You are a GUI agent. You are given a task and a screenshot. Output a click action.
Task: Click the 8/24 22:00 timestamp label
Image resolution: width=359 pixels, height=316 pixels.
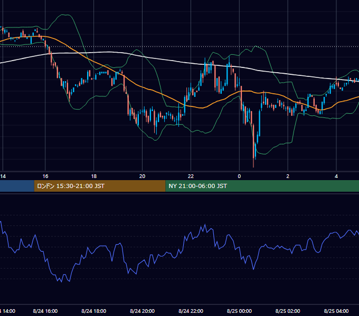coord(191,311)
